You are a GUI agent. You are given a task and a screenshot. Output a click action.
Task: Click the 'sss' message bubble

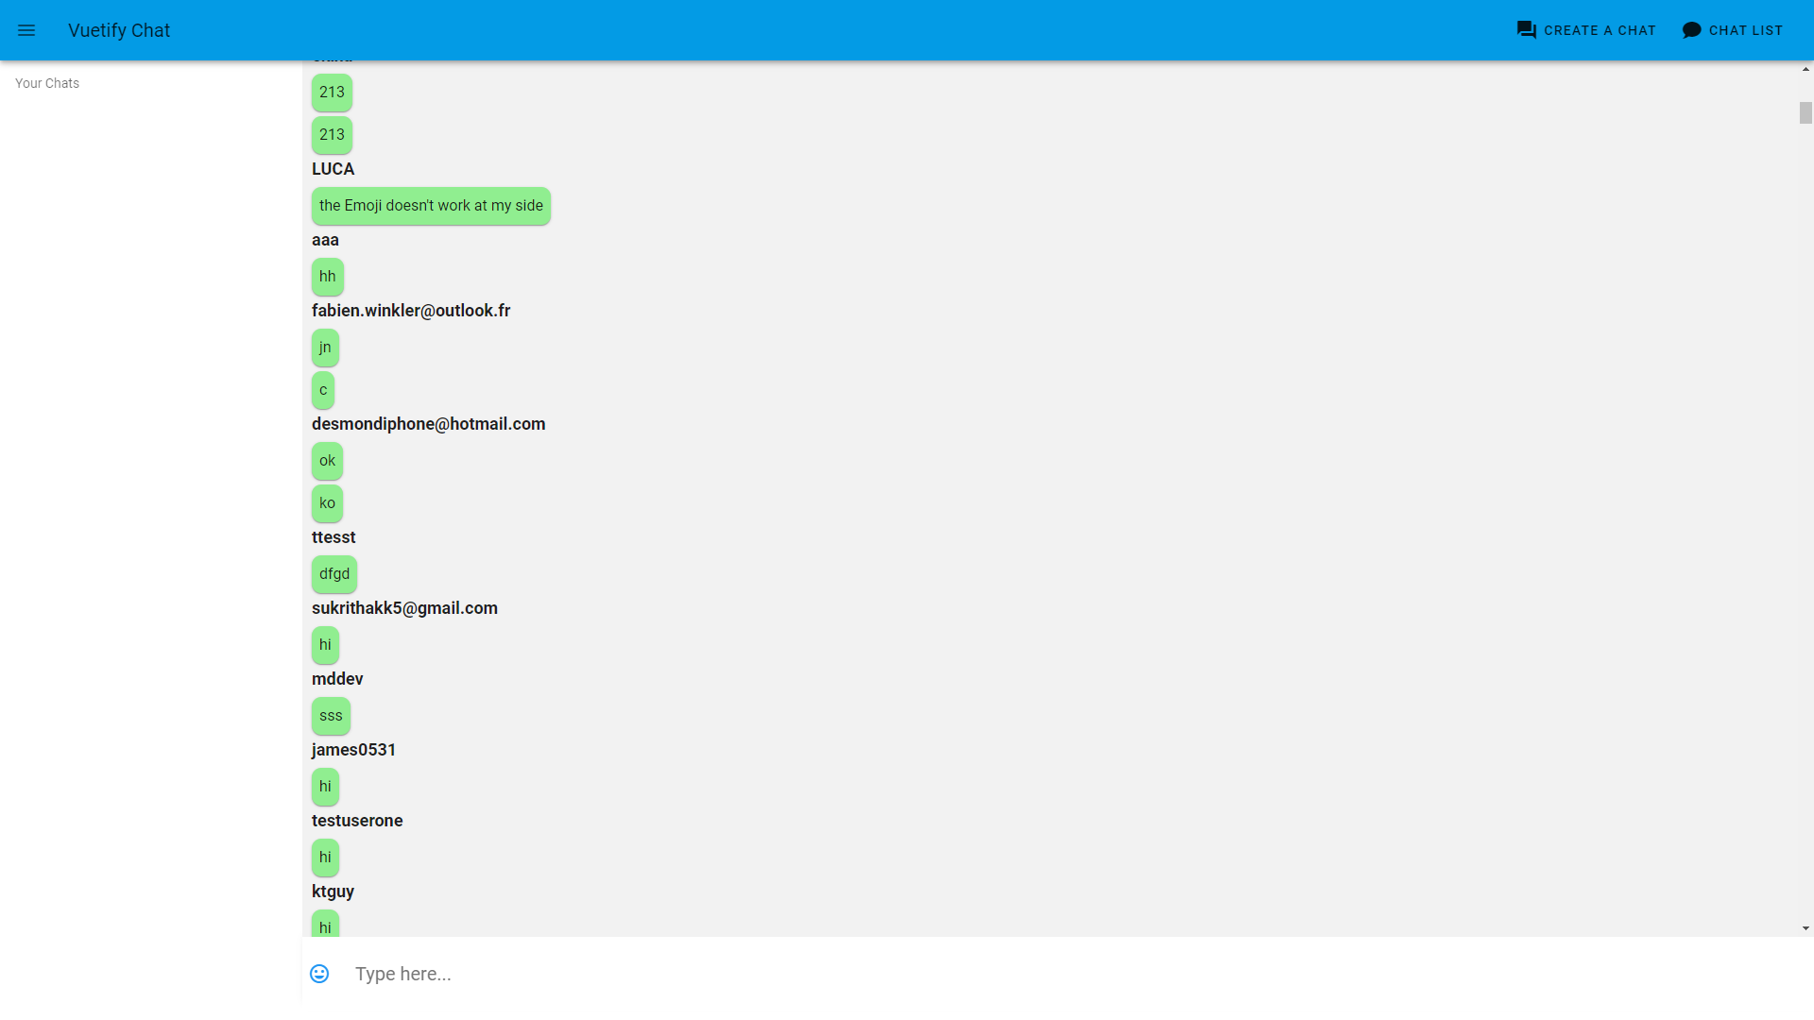point(331,716)
